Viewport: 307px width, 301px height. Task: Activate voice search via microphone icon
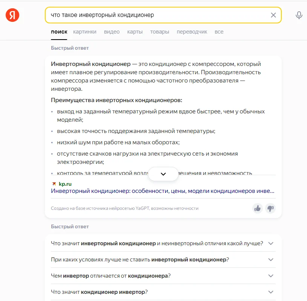coord(298,15)
